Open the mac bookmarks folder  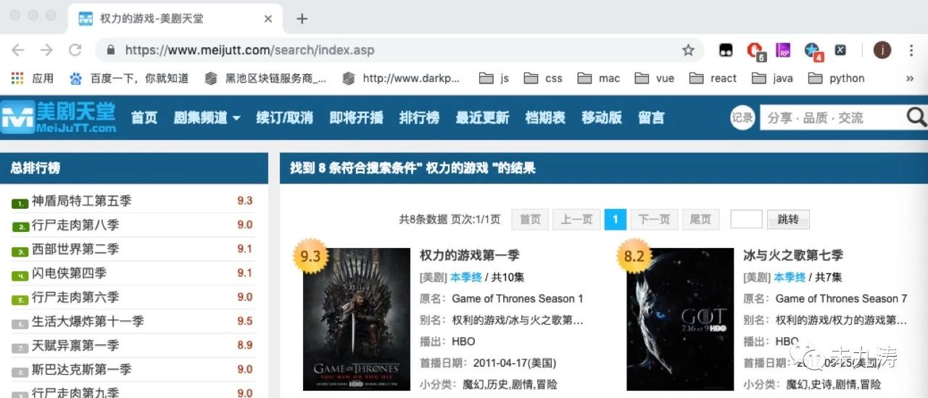click(599, 78)
